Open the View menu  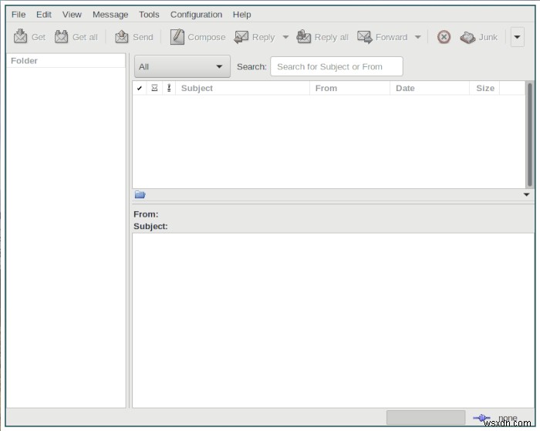tap(72, 15)
